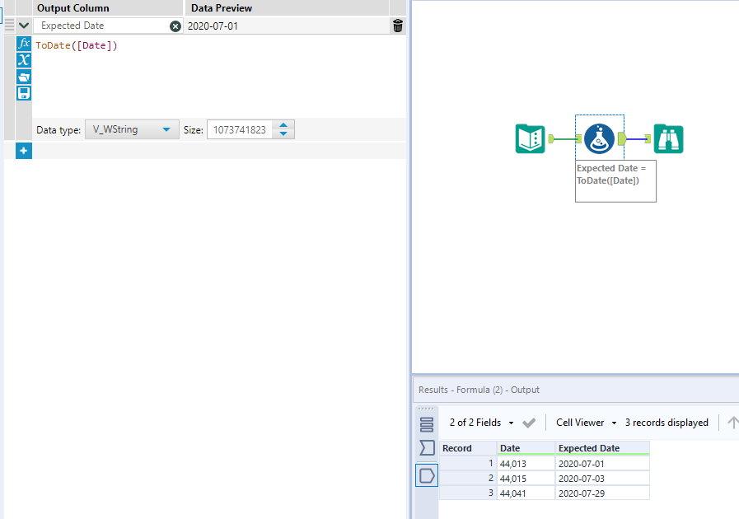739x519 pixels.
Task: Open the Columns and Constants panel
Action: pyautogui.click(x=23, y=60)
